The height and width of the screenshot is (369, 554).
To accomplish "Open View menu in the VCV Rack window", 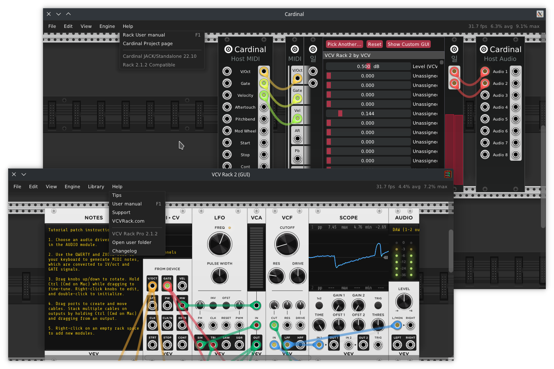I will pos(51,187).
